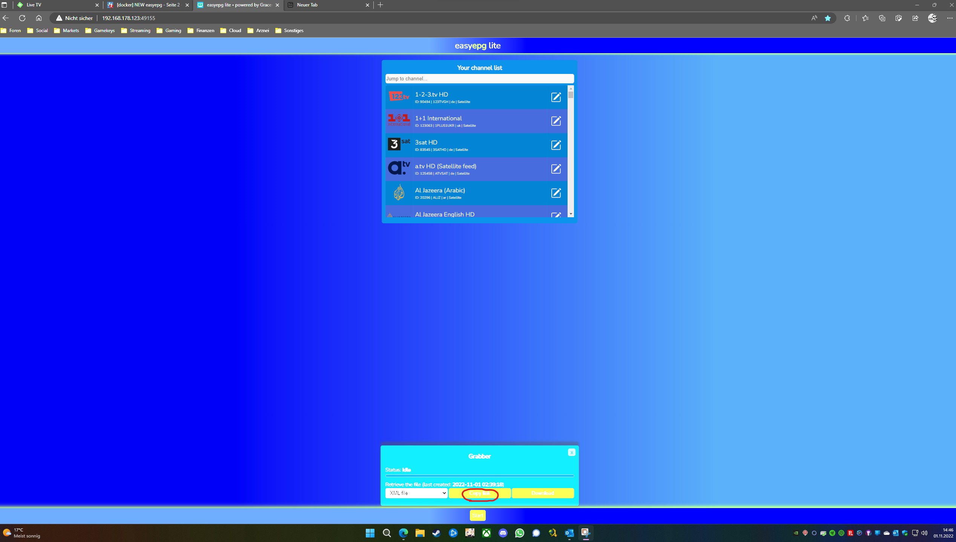Close the Grabber panel with x

572,452
